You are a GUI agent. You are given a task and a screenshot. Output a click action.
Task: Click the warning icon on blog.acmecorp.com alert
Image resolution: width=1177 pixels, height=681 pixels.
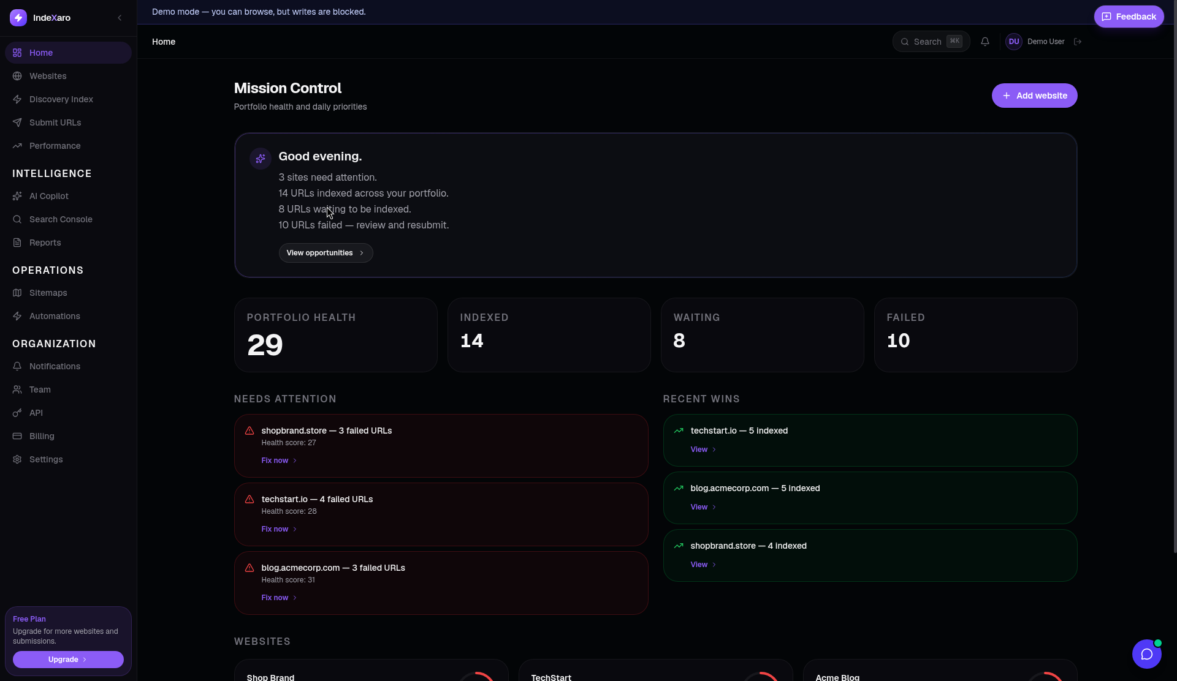249,568
